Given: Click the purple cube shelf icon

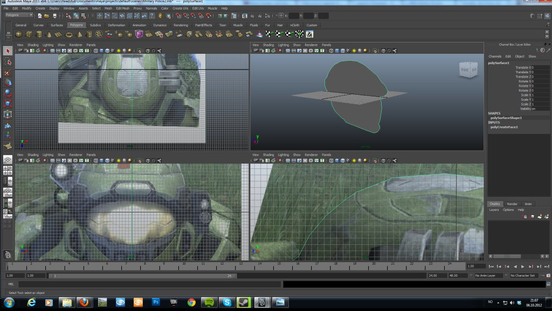Looking at the screenshot, I should pyautogui.click(x=139, y=34).
